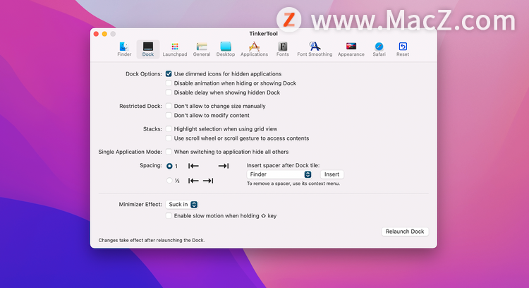Uncheck Use dimmed icons for hidden applications

169,73
